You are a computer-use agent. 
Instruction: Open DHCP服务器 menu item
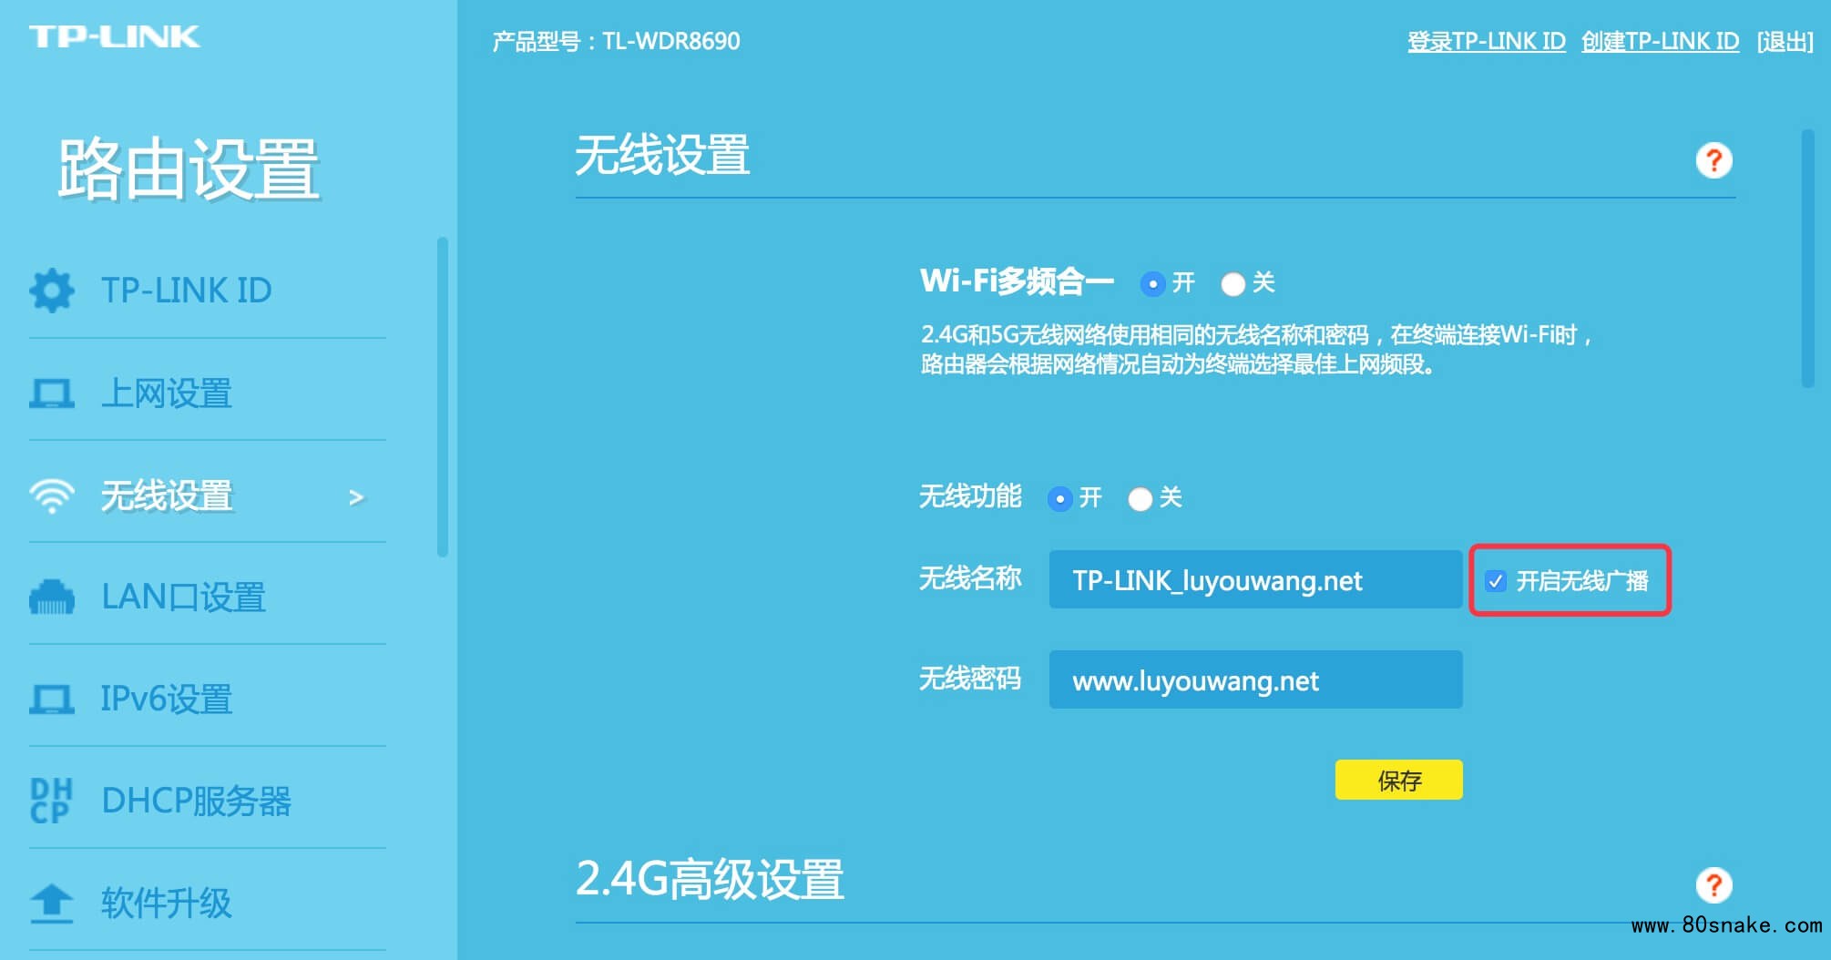(x=196, y=801)
